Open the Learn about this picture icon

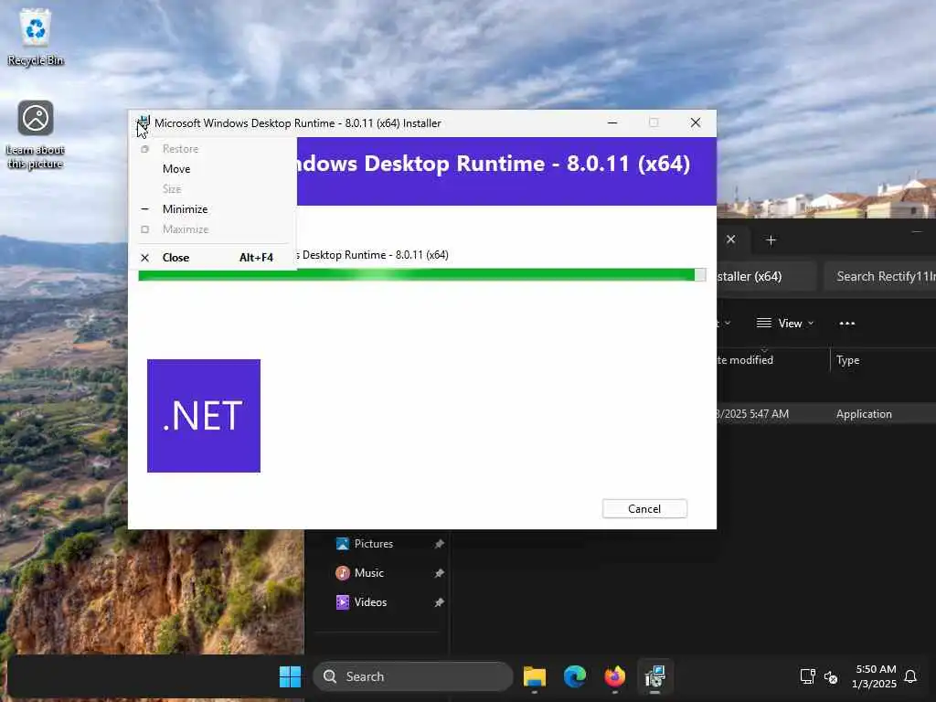point(36,134)
